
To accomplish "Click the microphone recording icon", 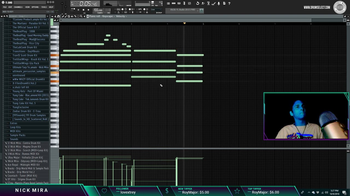I will [x=219, y=3].
